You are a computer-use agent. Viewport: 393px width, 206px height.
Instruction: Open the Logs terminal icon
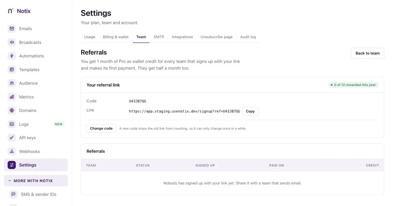[x=12, y=124]
